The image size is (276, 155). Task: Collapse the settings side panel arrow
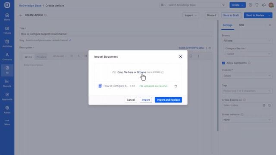[270, 25]
